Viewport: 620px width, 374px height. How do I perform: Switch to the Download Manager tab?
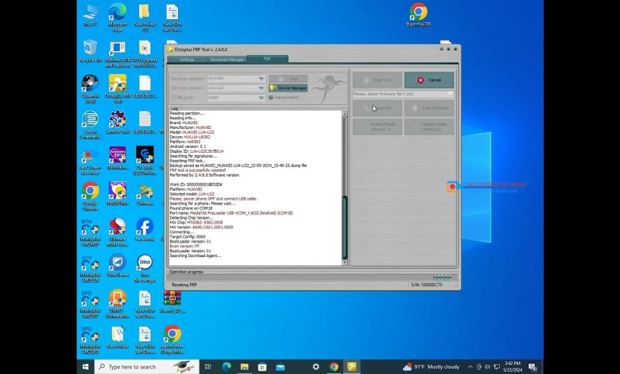[x=227, y=60]
